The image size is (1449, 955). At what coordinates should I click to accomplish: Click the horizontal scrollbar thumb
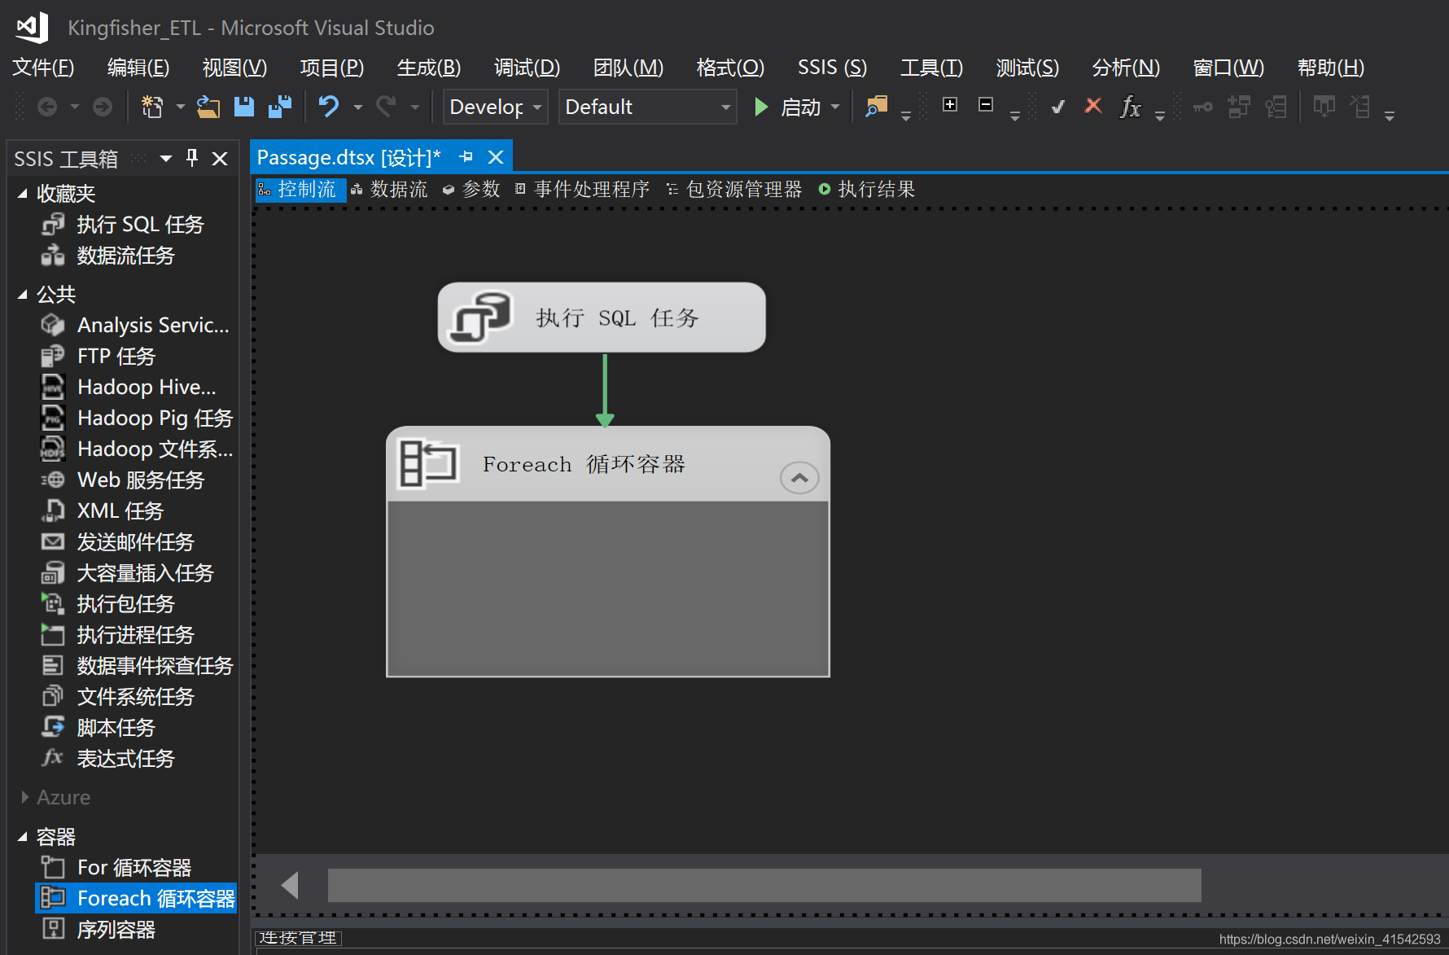click(764, 885)
